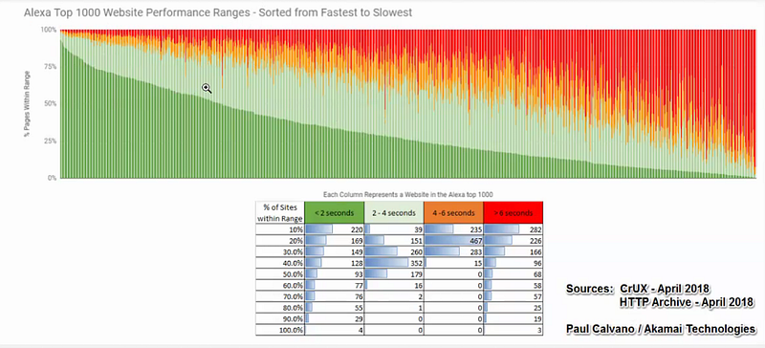Click the cell with value 39
Viewport: 765px width, 348px height.
(x=394, y=229)
